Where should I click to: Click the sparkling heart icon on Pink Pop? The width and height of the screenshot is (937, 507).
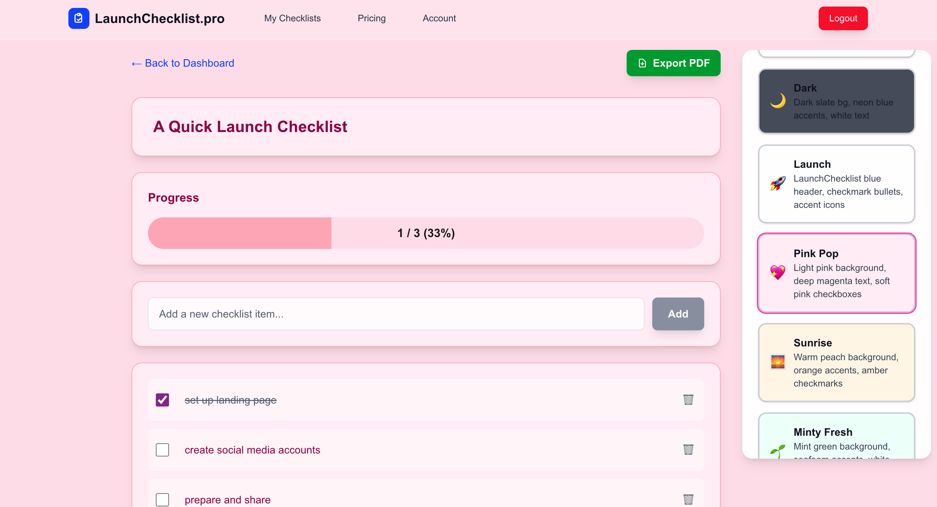(x=778, y=273)
